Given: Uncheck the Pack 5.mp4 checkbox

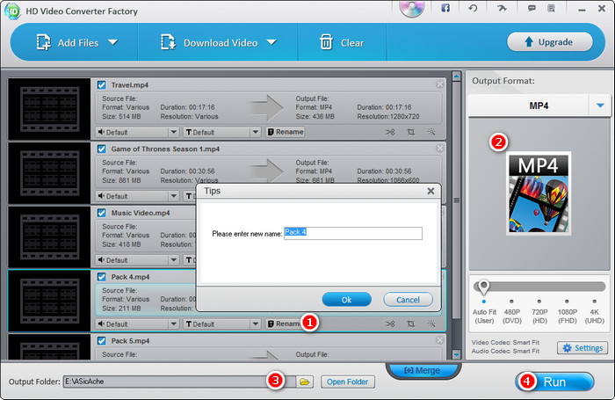Looking at the screenshot, I should coord(102,341).
